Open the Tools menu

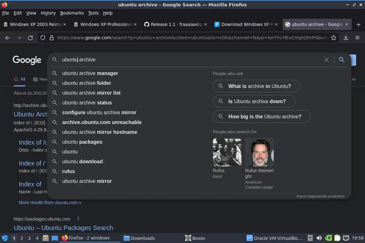[x=93, y=13]
